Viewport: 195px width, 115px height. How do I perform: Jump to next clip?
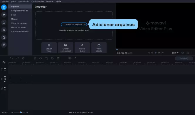tap(162, 53)
